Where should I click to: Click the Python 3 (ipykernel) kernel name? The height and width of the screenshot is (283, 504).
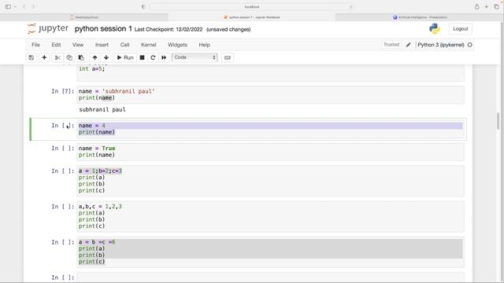coord(441,45)
